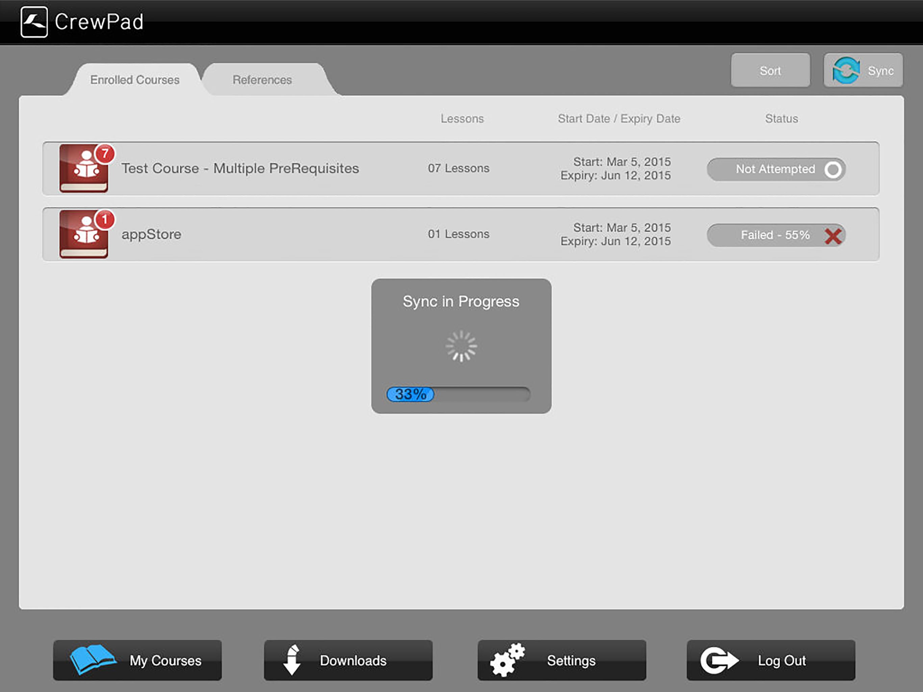This screenshot has width=923, height=692.
Task: Click the 33% sync progress bar
Action: click(x=458, y=394)
